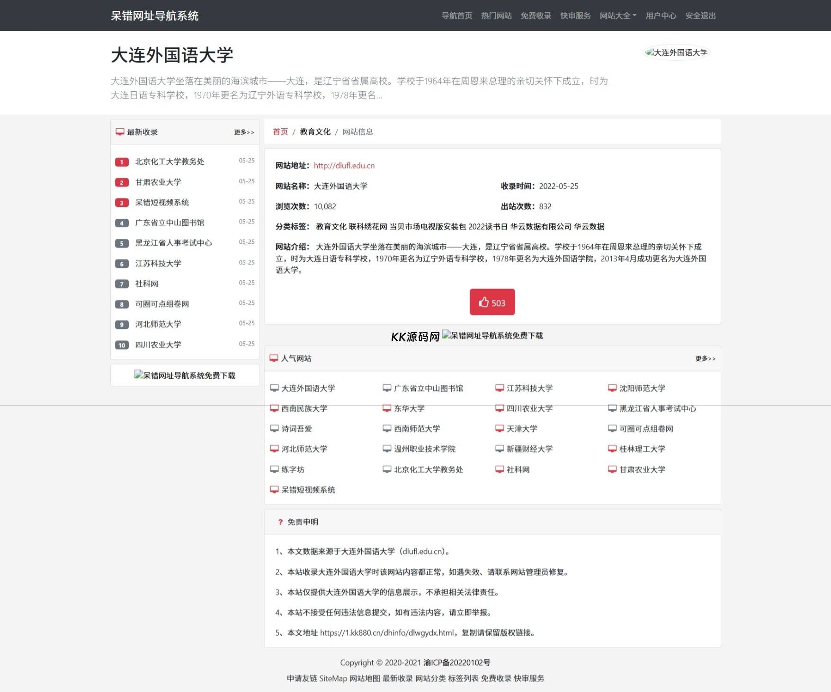The width and height of the screenshot is (831, 692).
Task: Click the question mark icon beside 免责申明
Action: pos(280,522)
